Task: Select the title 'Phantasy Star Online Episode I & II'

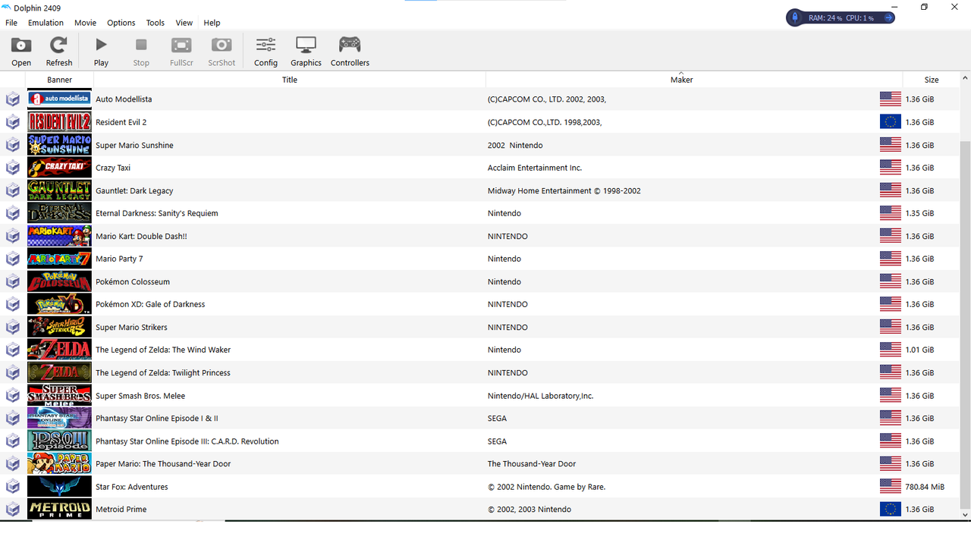Action: [157, 419]
